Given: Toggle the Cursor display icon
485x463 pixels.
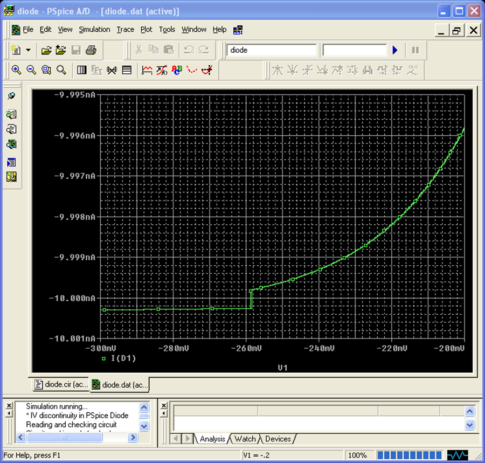Looking at the screenshot, I should (x=206, y=70).
